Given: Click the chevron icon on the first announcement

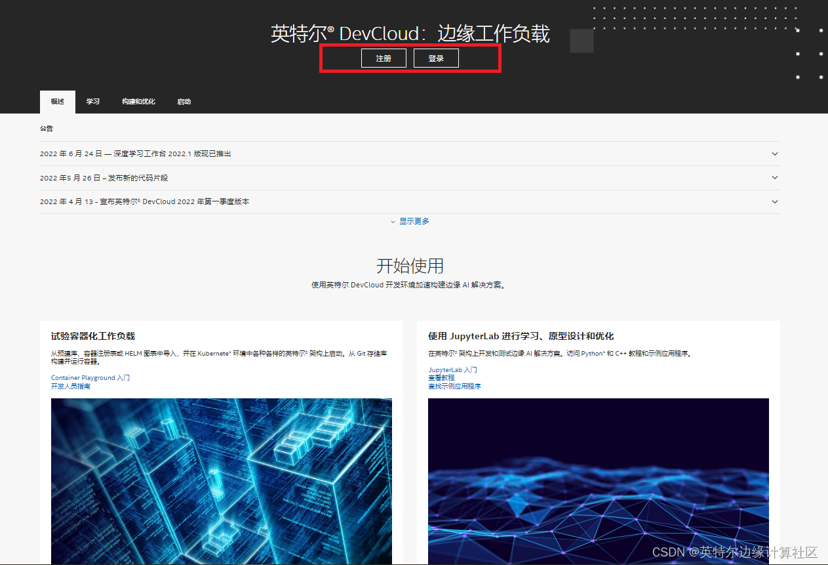Looking at the screenshot, I should tap(774, 154).
